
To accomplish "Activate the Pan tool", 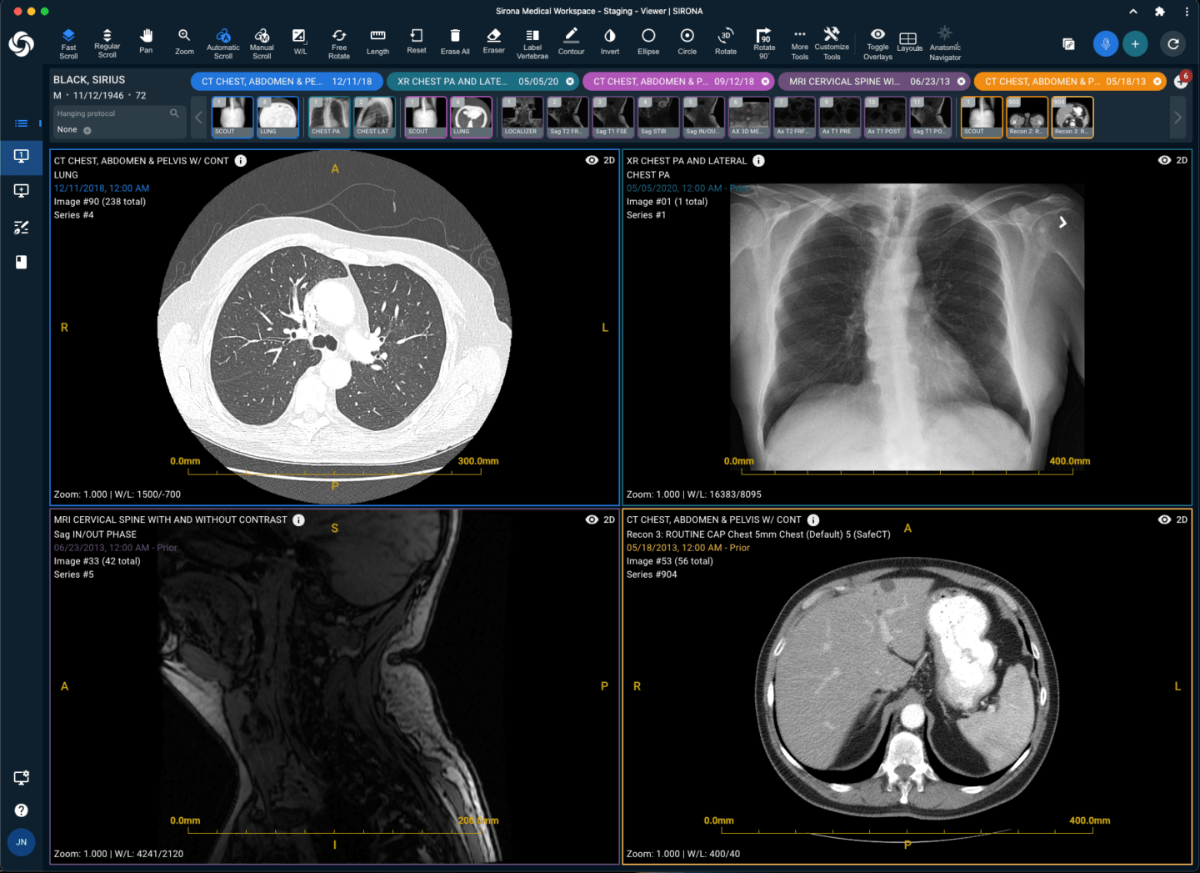I will 146,42.
